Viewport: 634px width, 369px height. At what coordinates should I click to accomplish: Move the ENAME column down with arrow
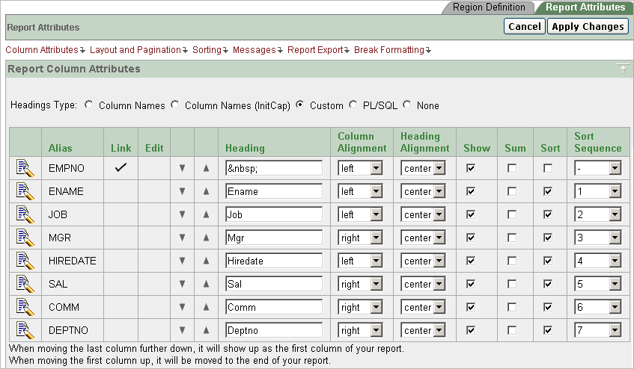tap(182, 192)
